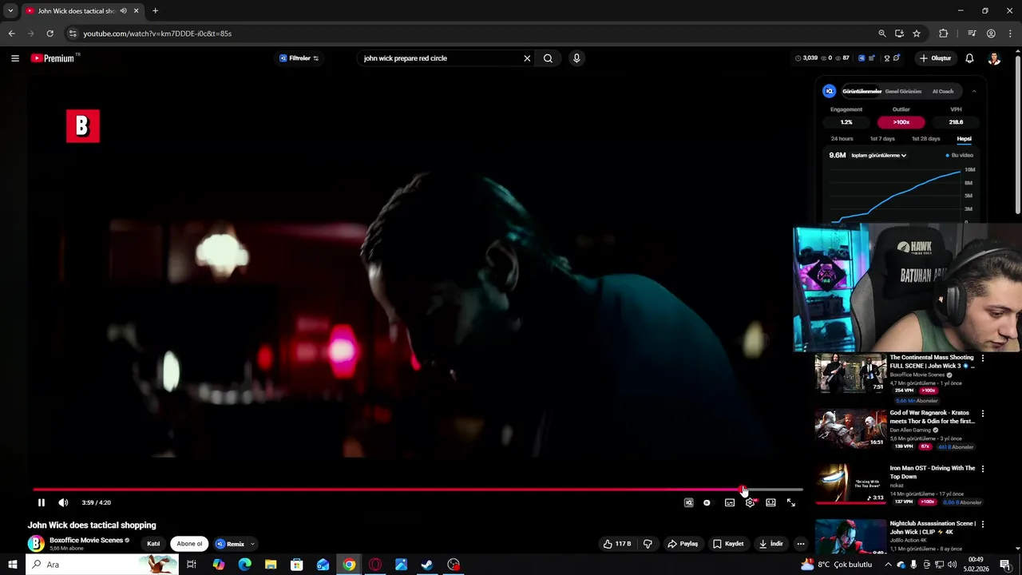Open The Continental Mass Shooting video thumbnail
The width and height of the screenshot is (1022, 575).
pyautogui.click(x=850, y=372)
